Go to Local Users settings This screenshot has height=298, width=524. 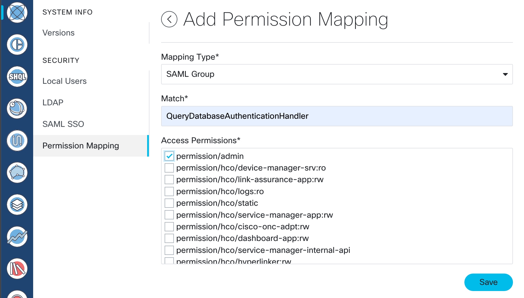pyautogui.click(x=65, y=81)
